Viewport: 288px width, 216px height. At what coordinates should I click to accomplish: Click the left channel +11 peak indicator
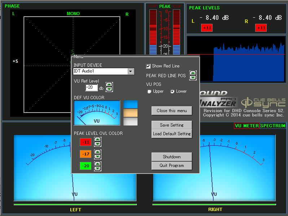click(x=207, y=28)
